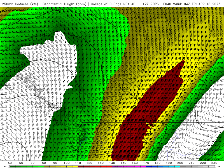Click the '250mb Isotachs (kts)' title text

click(x=20, y=4)
